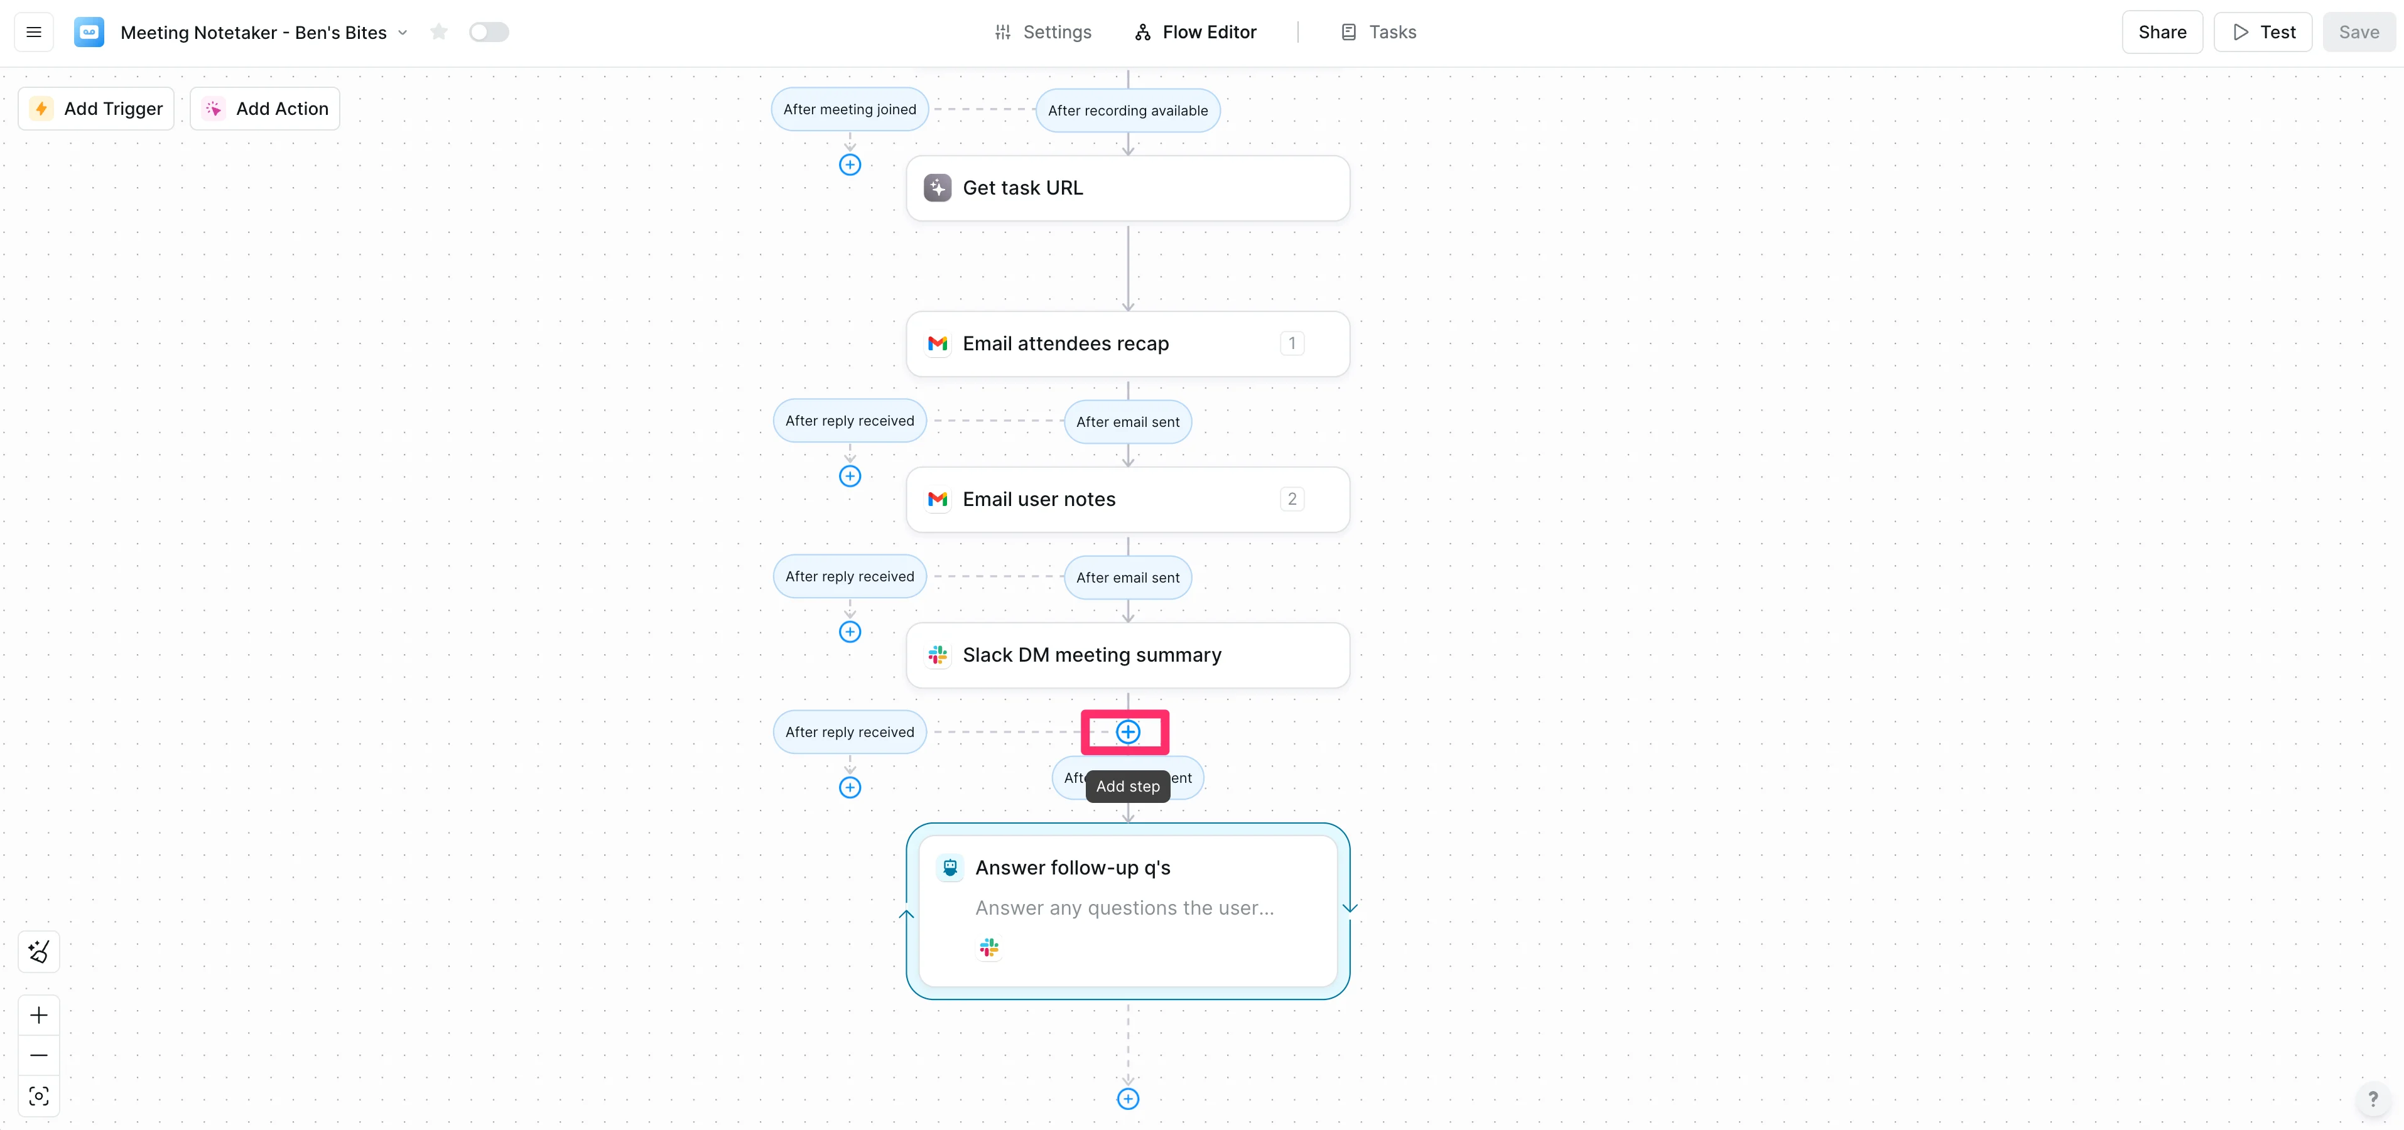Select the Flow Editor tab
Image resolution: width=2404 pixels, height=1130 pixels.
click(x=1196, y=32)
